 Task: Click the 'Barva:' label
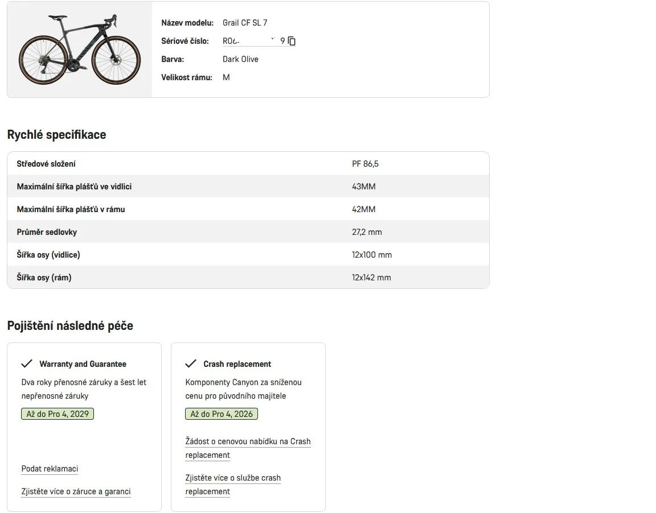173,59
